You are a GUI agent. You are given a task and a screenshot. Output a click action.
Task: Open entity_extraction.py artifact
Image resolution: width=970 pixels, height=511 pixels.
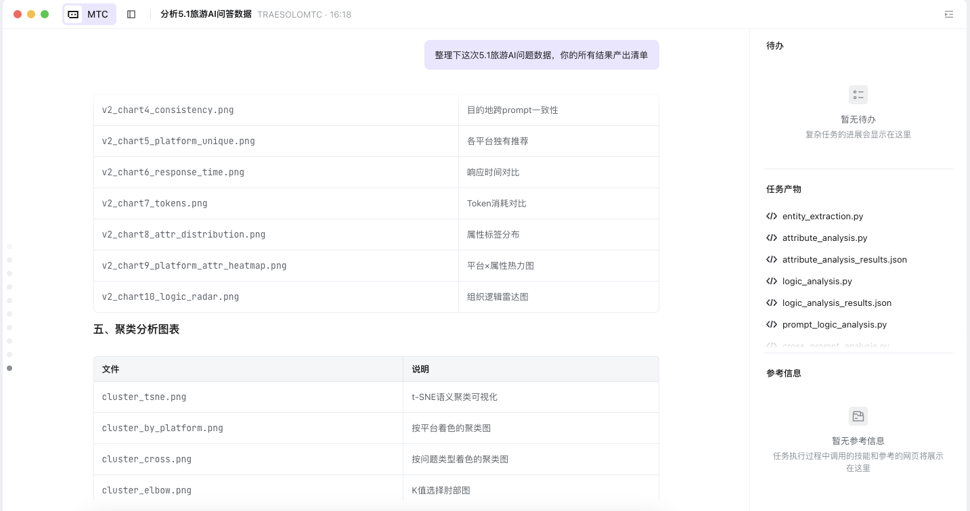[822, 217]
